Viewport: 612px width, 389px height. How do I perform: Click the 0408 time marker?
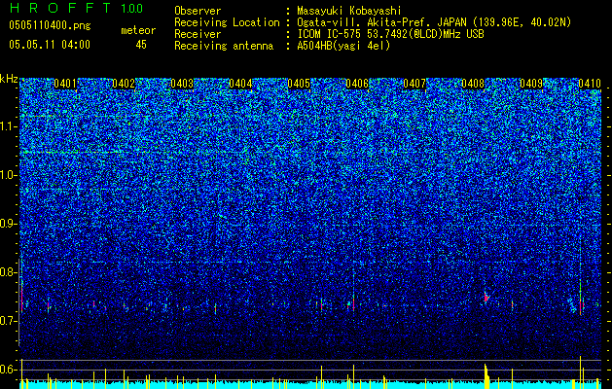tap(473, 84)
